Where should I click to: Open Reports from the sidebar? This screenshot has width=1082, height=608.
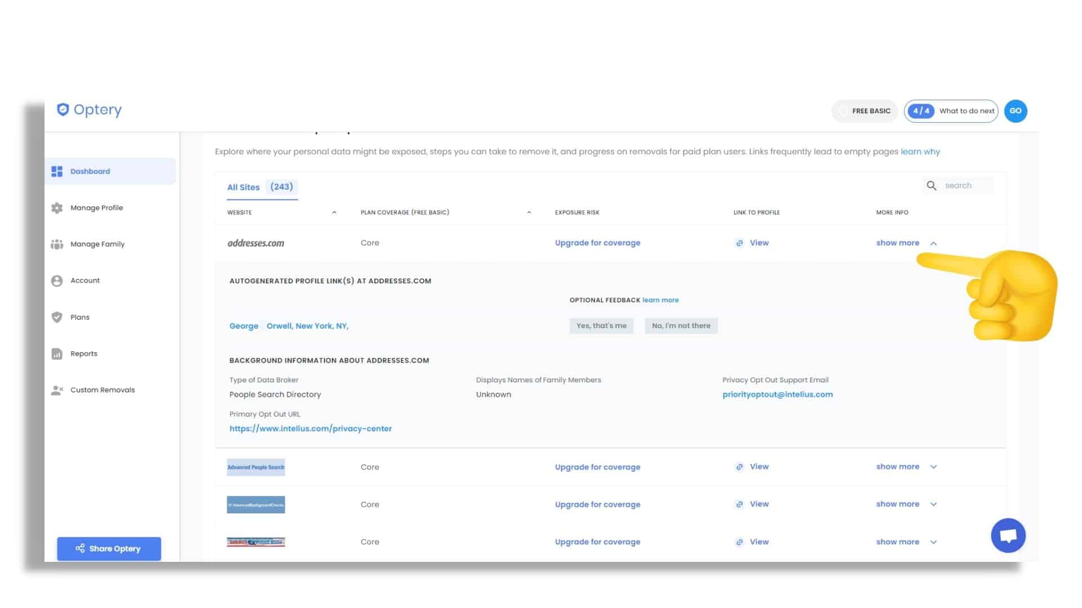(83, 354)
